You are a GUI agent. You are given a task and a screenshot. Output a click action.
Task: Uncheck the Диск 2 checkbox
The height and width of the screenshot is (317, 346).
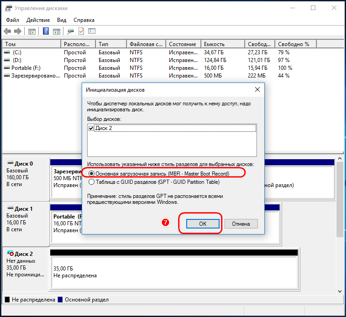(91, 129)
